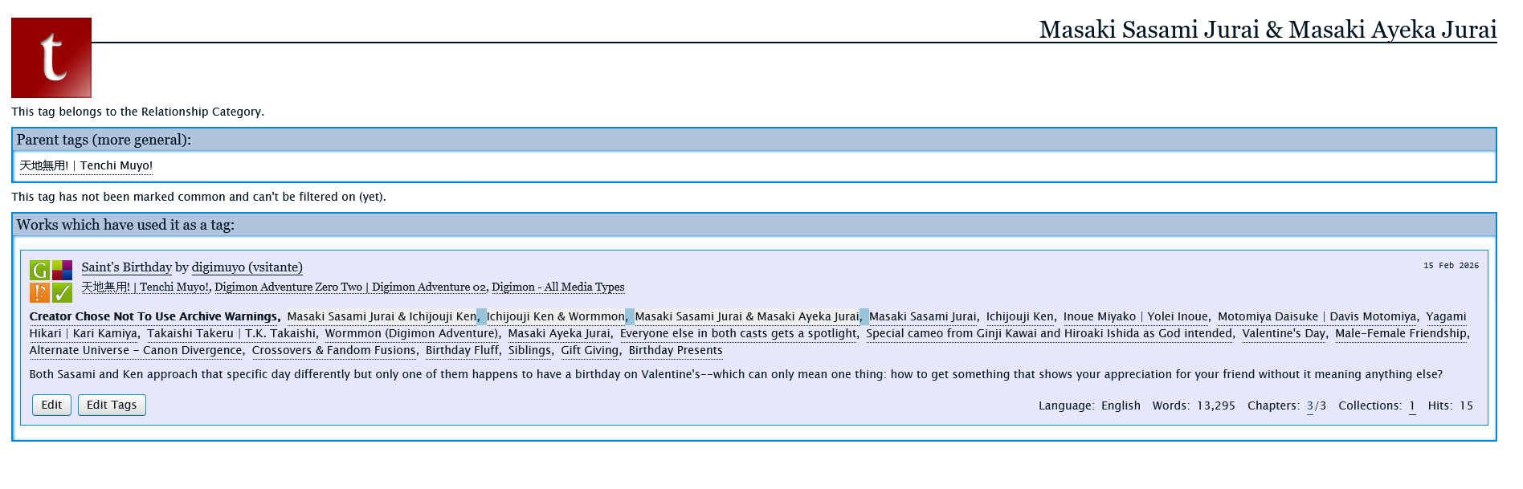Viewport: 1523px width, 489px height.
Task: Select the Birthday Fluff tag
Action: 462,350
